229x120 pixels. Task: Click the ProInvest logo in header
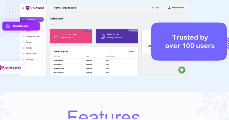(x=35, y=8)
